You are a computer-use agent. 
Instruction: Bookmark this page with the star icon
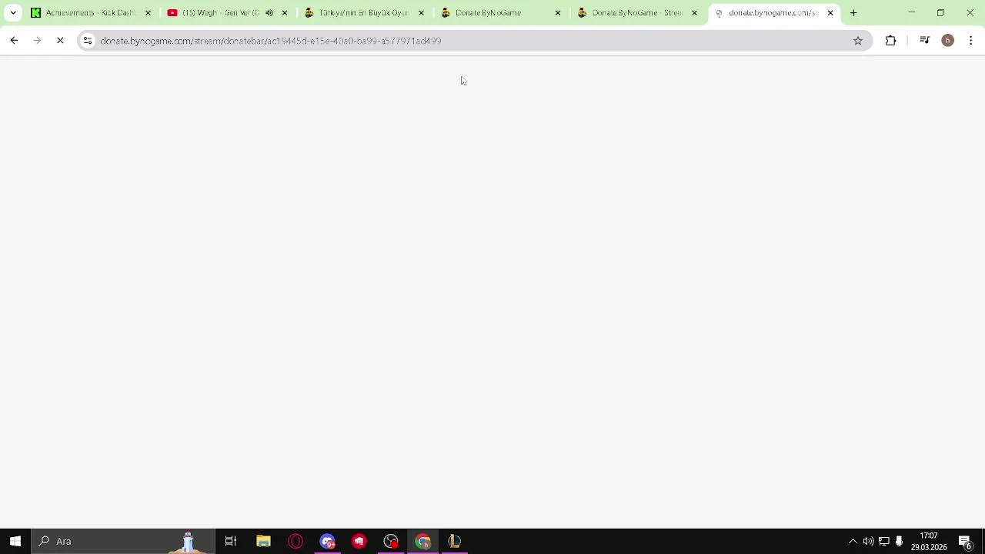[858, 40]
